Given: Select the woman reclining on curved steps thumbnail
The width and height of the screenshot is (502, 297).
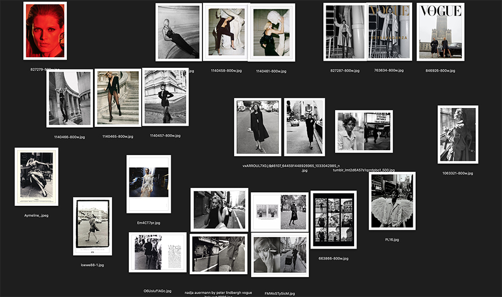Looking at the screenshot, I should [178, 32].
